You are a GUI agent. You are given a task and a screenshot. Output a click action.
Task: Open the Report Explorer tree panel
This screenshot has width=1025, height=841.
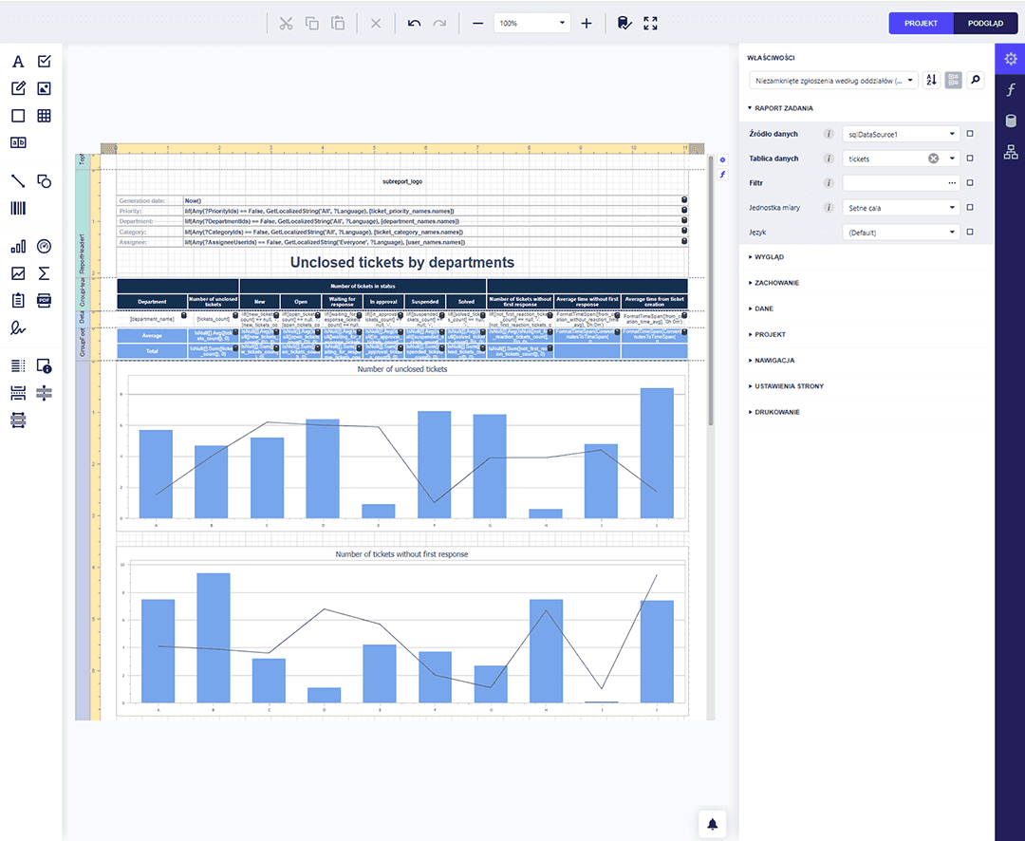(x=1010, y=152)
